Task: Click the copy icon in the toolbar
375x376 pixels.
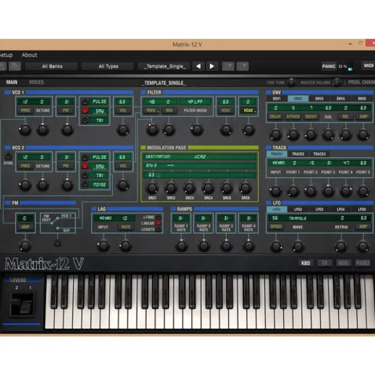Action: [x=15, y=66]
